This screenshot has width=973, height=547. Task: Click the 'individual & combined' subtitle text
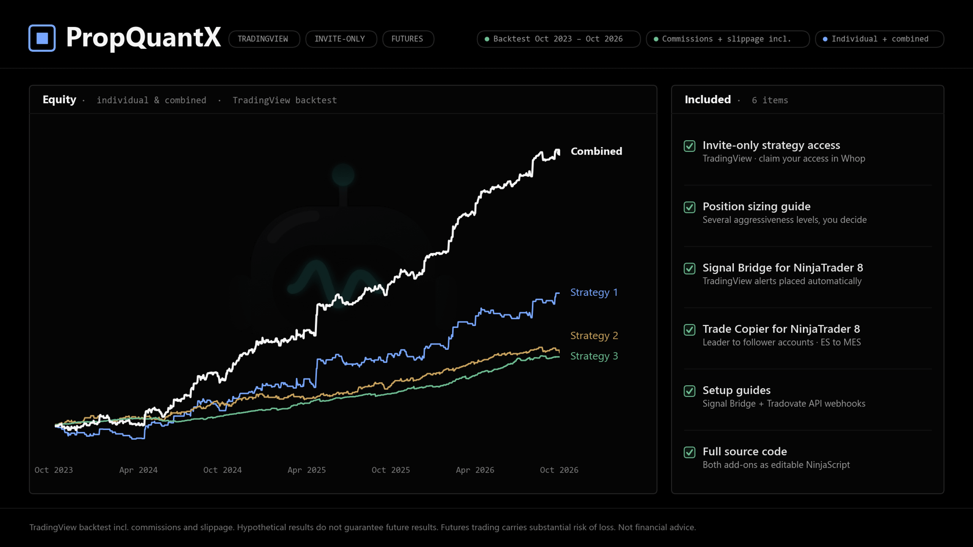point(151,100)
